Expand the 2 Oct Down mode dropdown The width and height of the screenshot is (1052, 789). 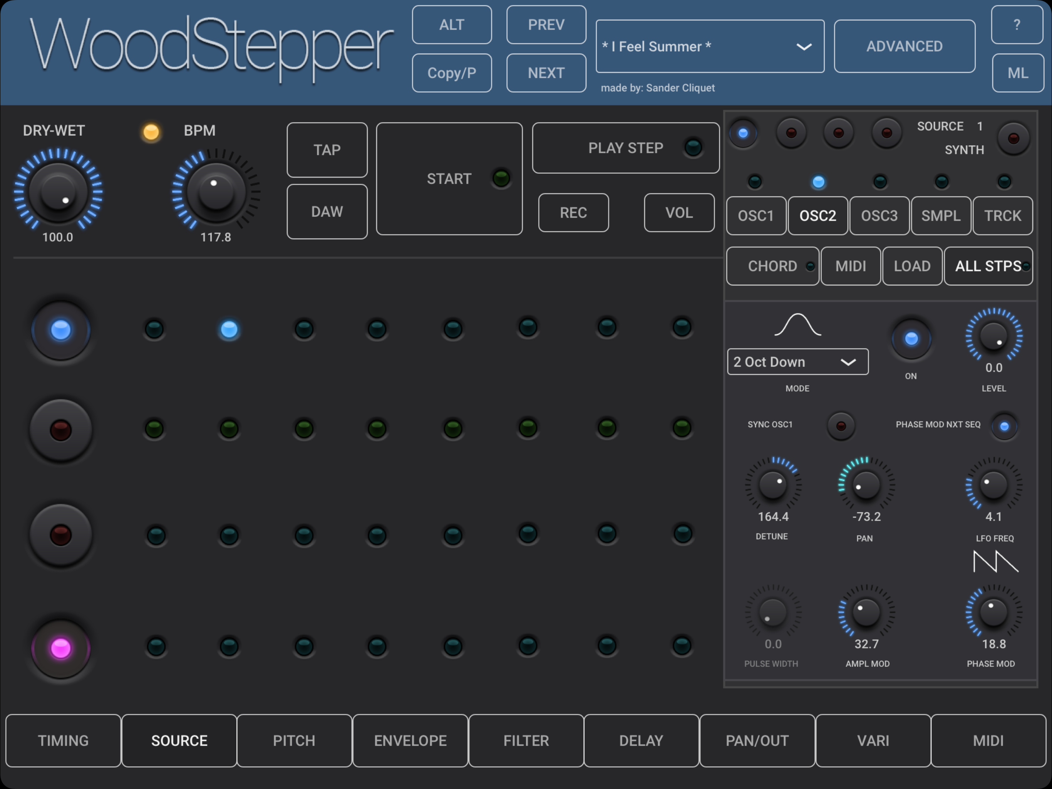[x=797, y=362]
